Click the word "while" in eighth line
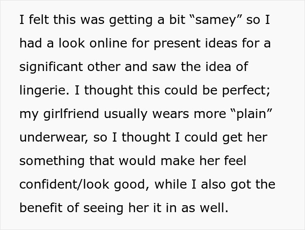305x230 pixels. pyautogui.click(x=171, y=185)
